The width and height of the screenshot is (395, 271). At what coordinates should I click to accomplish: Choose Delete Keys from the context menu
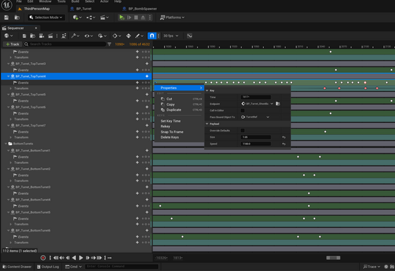pos(179,137)
